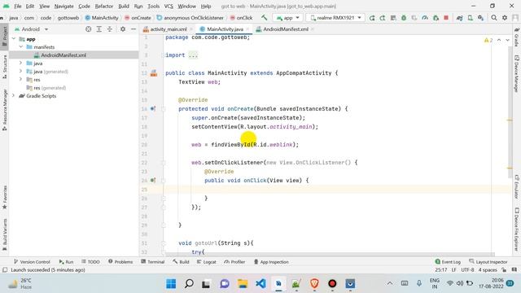This screenshot has width=521, height=293.
Task: Open the realme RMX1921 device selector
Action: point(335,18)
